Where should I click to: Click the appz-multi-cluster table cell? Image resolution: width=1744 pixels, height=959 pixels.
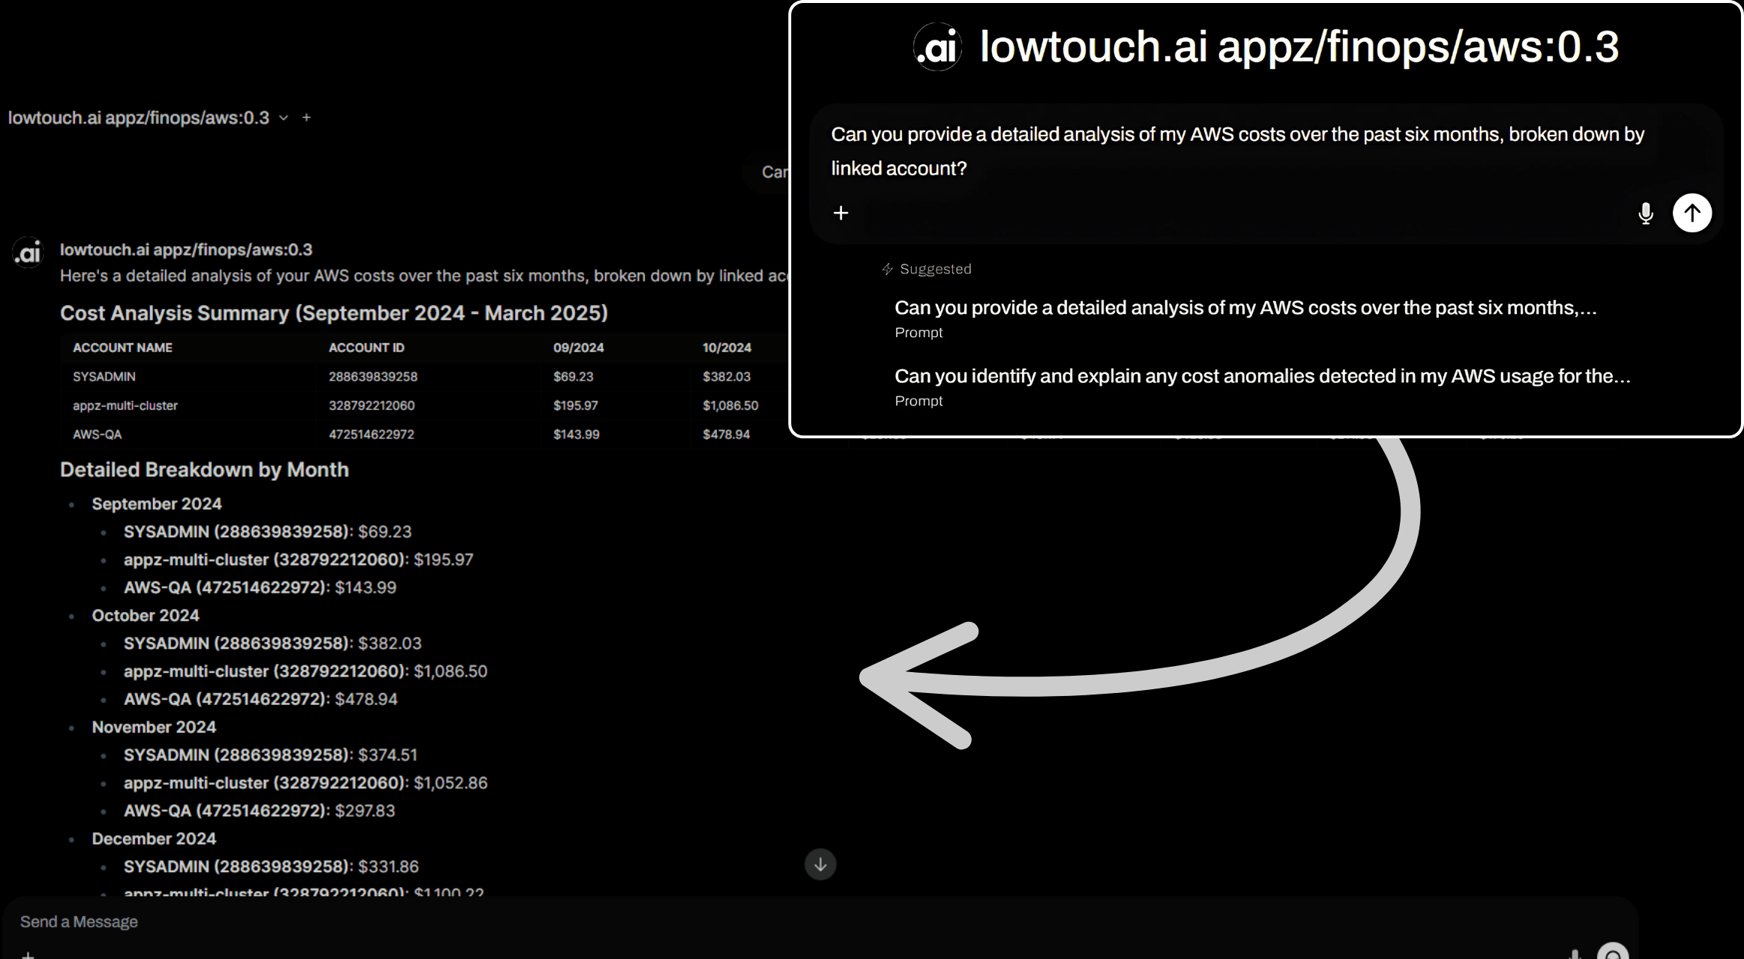pyautogui.click(x=125, y=405)
